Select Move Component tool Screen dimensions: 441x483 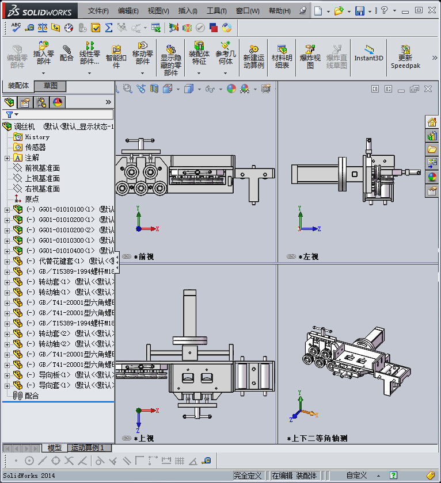pos(142,53)
